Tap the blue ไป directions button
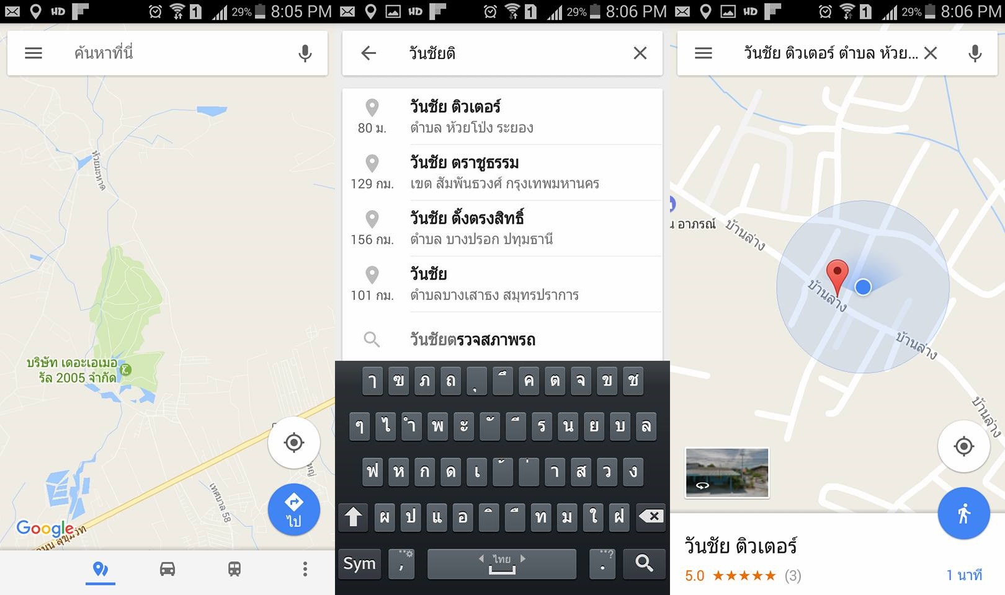Viewport: 1005px width, 595px height. pos(294,509)
